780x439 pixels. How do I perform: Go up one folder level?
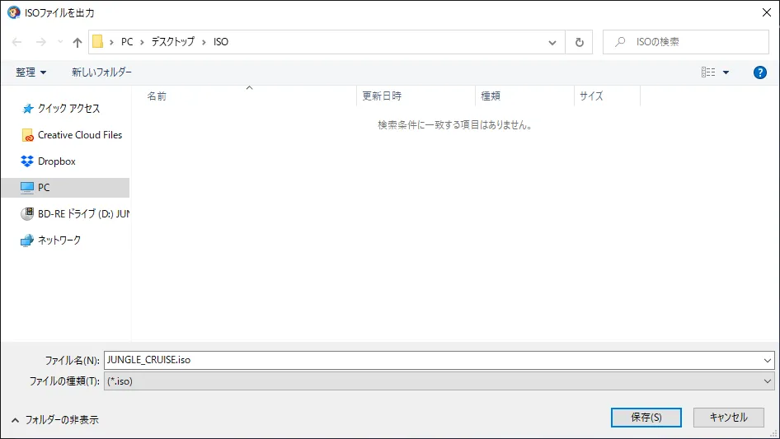pos(78,42)
